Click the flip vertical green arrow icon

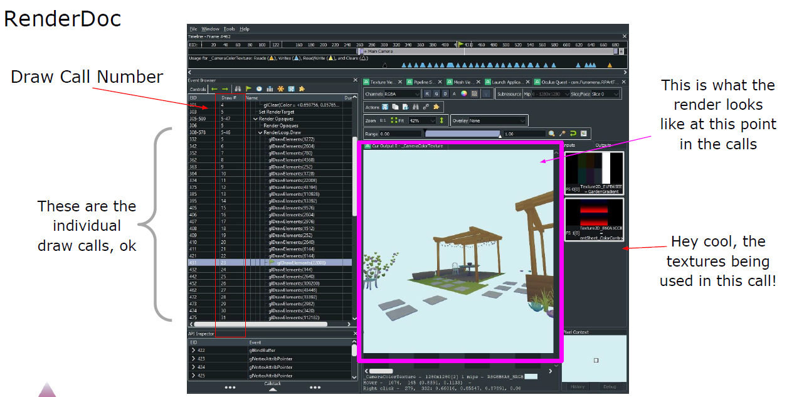point(442,120)
